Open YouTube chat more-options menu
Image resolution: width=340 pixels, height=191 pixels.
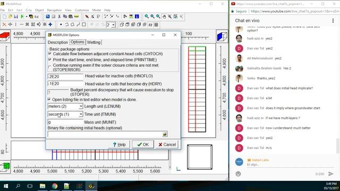click(x=333, y=21)
